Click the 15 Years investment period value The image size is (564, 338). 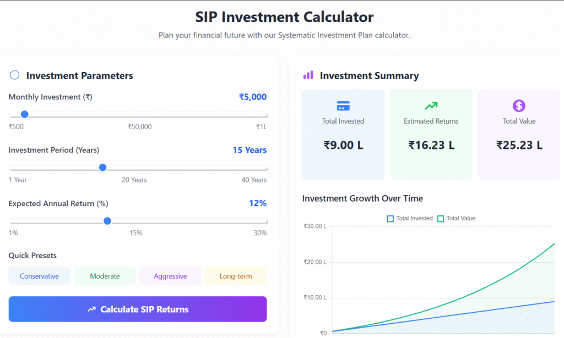click(x=250, y=150)
